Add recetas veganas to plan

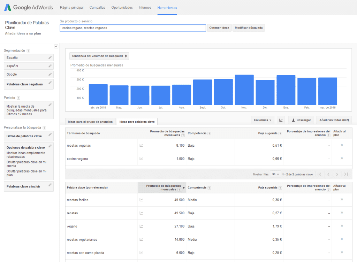(x=342, y=145)
